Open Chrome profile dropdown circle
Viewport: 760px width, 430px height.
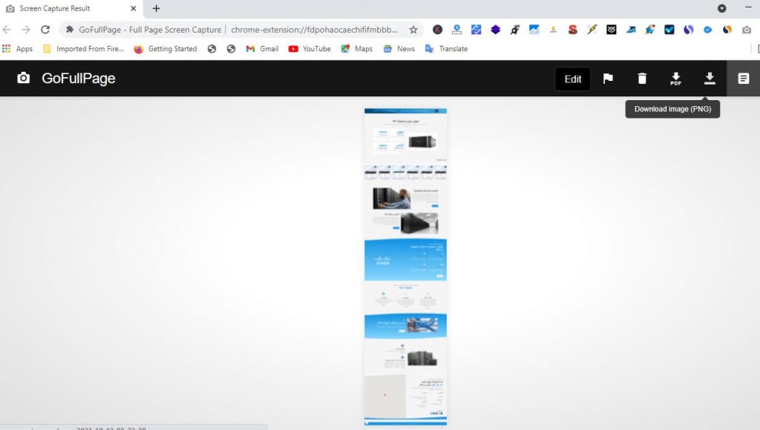click(721, 8)
